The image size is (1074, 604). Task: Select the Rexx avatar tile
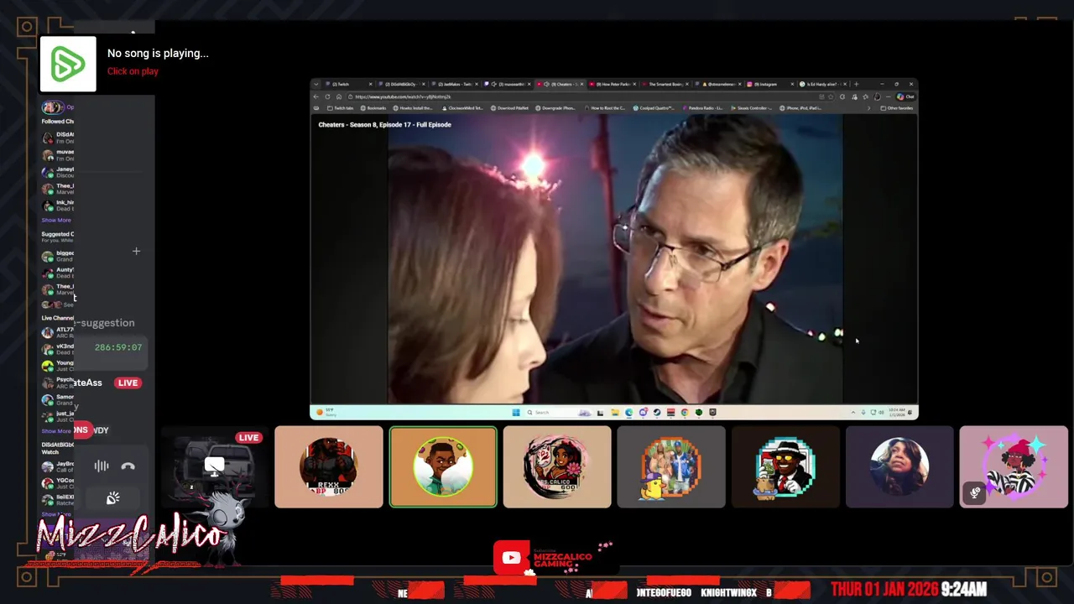tap(329, 467)
